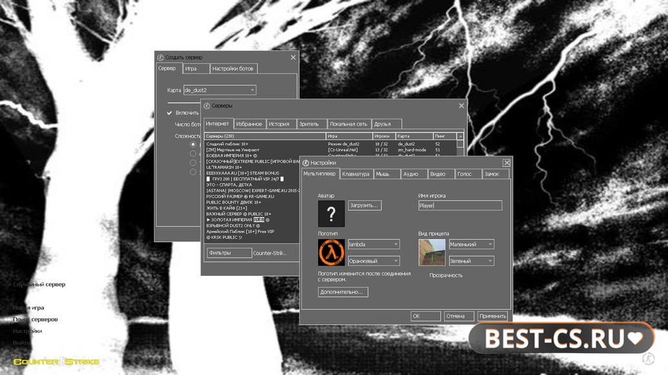This screenshot has width=668, height=375.
Task: Click the Применить button
Action: coord(492,316)
